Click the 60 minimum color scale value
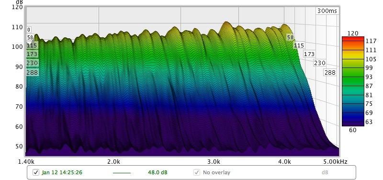 pos(353,130)
